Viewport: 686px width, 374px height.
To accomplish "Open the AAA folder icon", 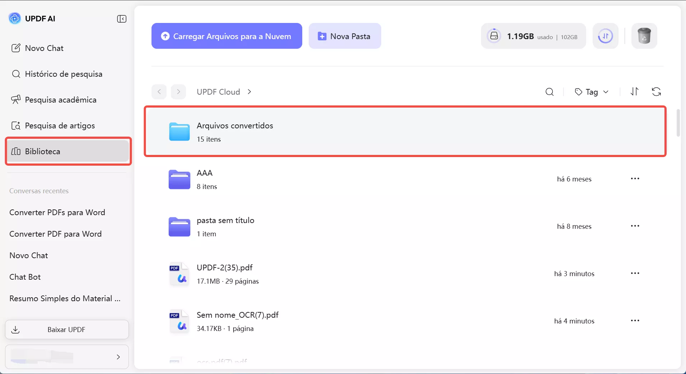I will pyautogui.click(x=179, y=179).
